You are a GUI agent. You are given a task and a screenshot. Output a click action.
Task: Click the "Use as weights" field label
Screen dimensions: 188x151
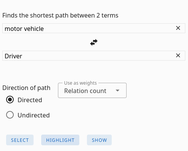80,83
